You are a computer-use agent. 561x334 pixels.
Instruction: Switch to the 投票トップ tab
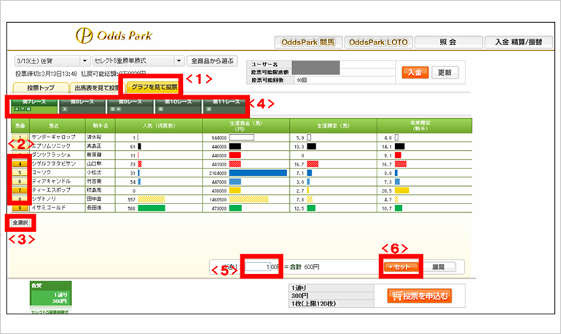click(x=40, y=88)
